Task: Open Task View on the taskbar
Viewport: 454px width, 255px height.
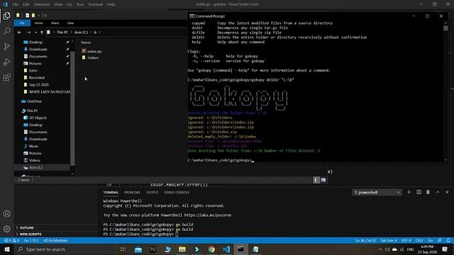Action: (123, 249)
